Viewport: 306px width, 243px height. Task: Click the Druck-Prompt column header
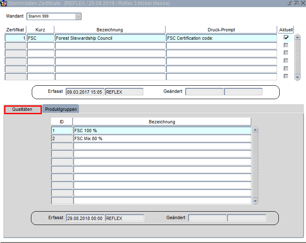pyautogui.click(x=221, y=30)
